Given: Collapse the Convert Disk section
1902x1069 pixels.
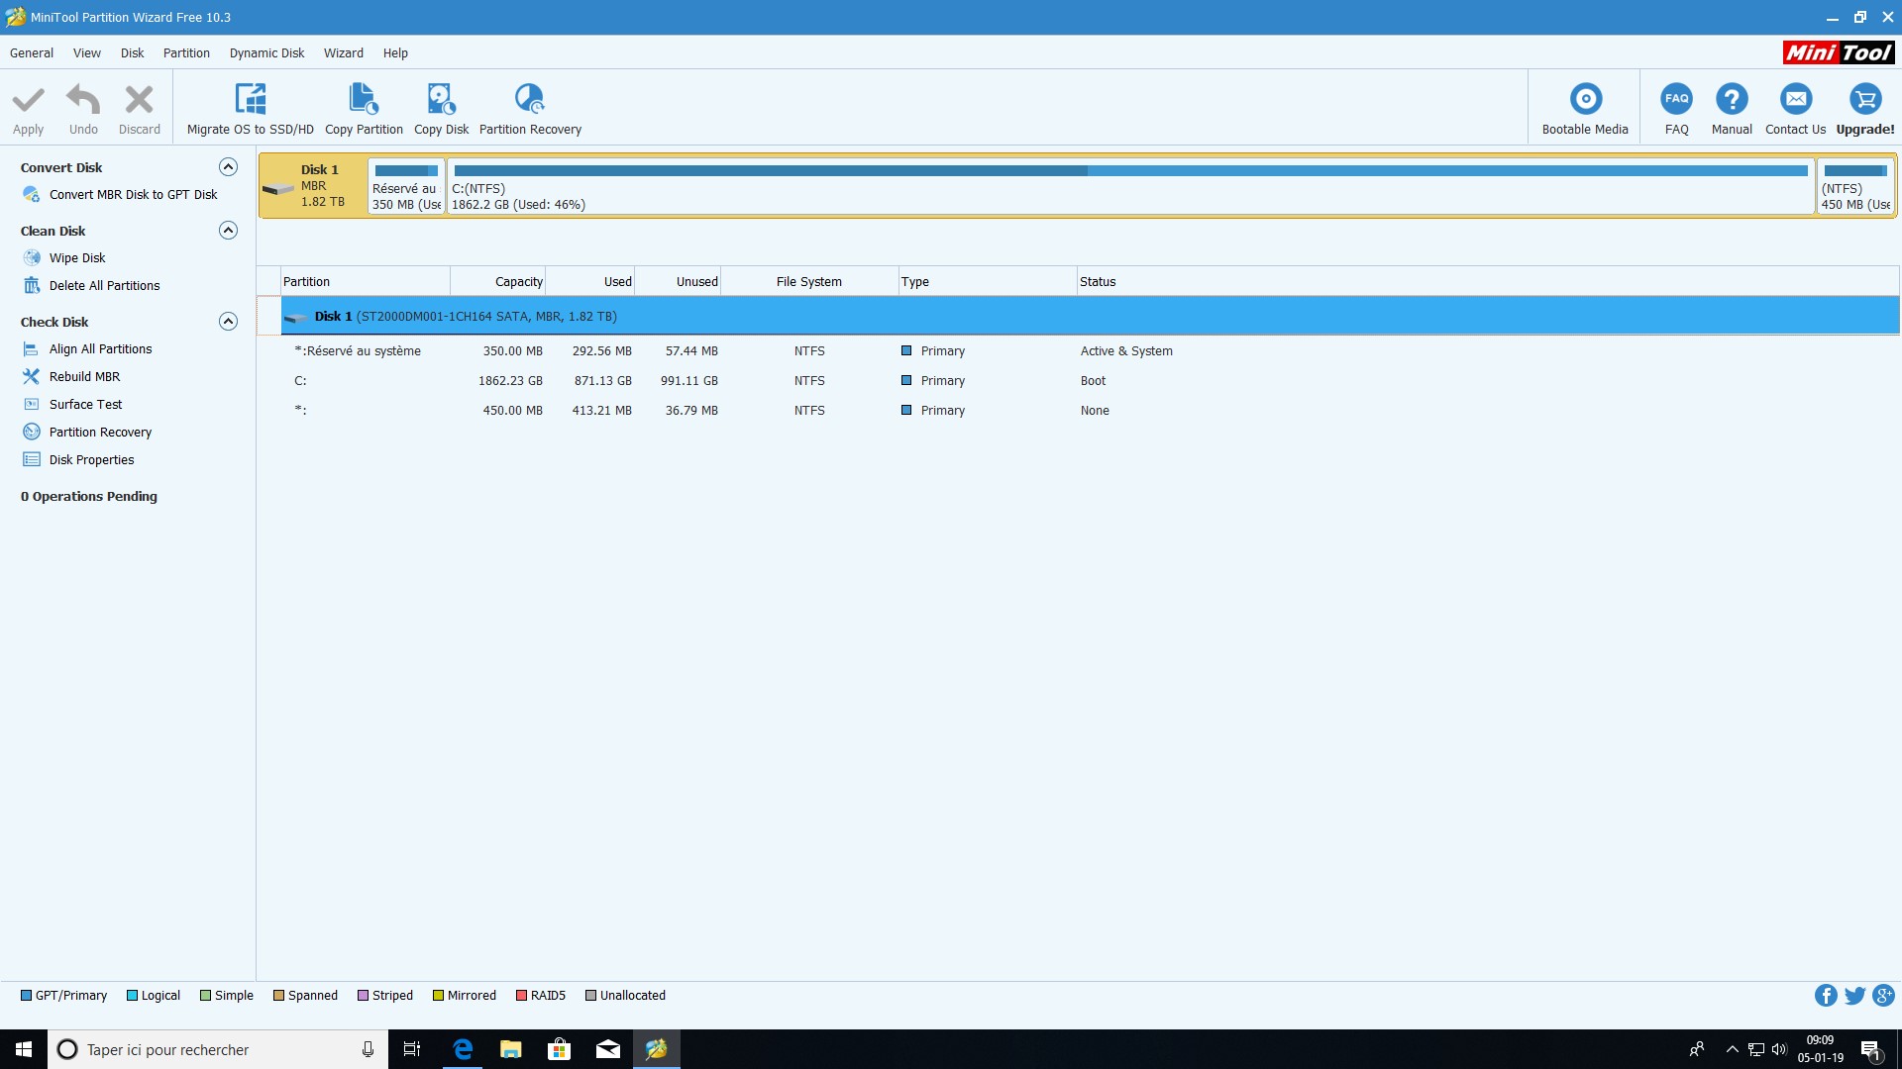Looking at the screenshot, I should tap(228, 167).
